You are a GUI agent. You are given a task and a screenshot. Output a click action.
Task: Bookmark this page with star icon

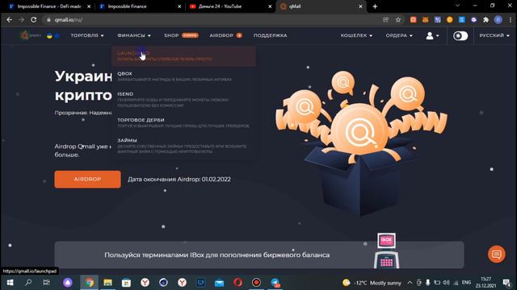coord(398,19)
